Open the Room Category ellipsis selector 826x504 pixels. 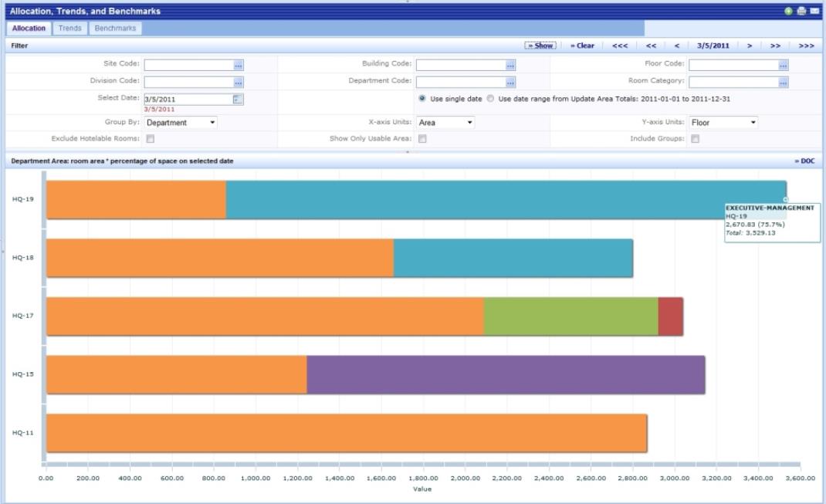[782, 82]
